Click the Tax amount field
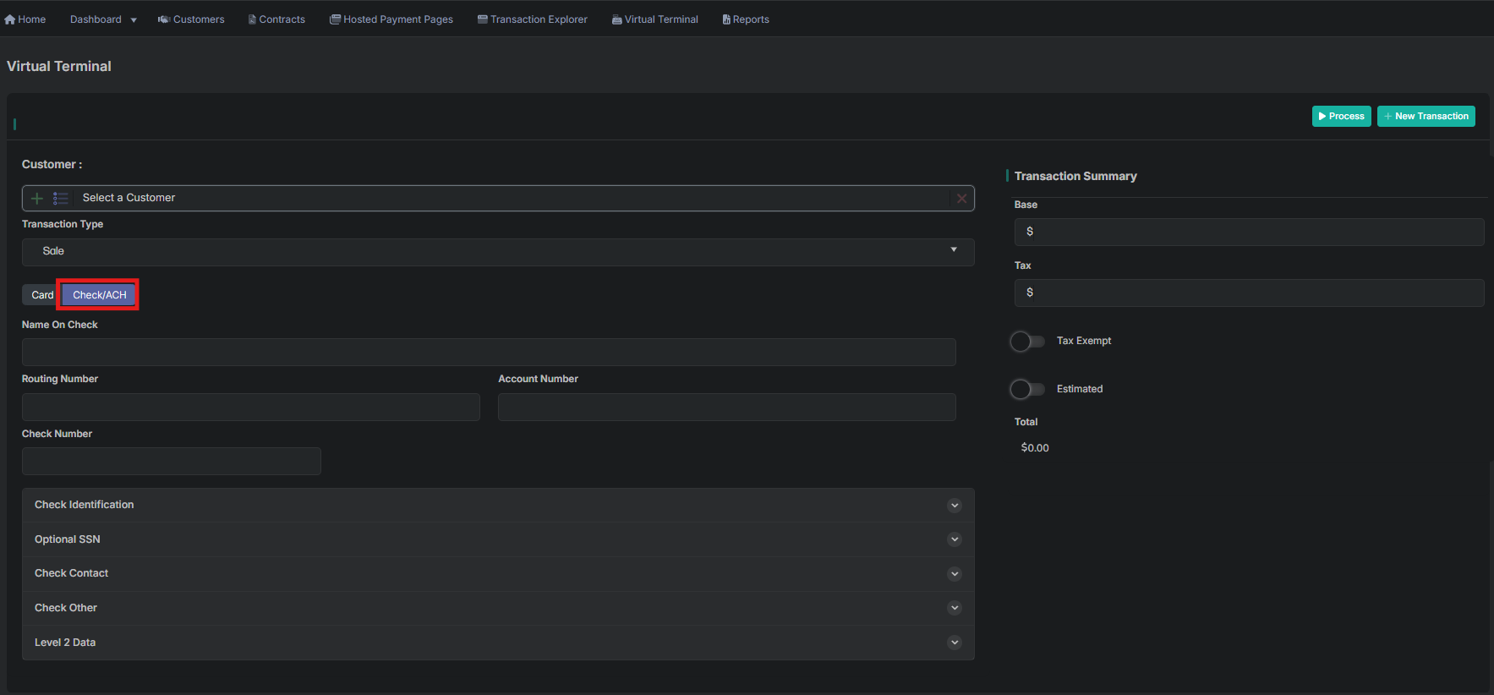1494x695 pixels. click(x=1250, y=293)
